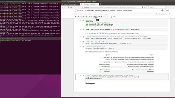Select the SparkSession.builder code cell
Viewport: 175px width, 98px height.
pyautogui.click(x=126, y=29)
